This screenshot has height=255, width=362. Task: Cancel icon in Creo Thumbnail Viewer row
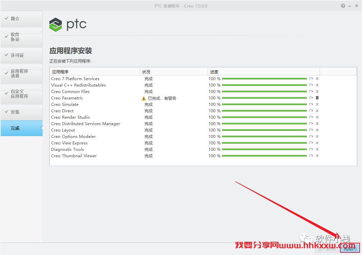point(317,156)
